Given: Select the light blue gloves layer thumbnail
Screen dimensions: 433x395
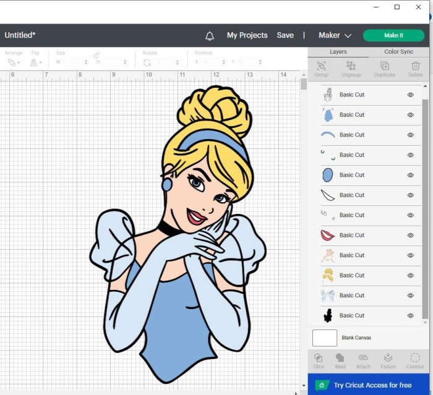Looking at the screenshot, I should point(328,295).
